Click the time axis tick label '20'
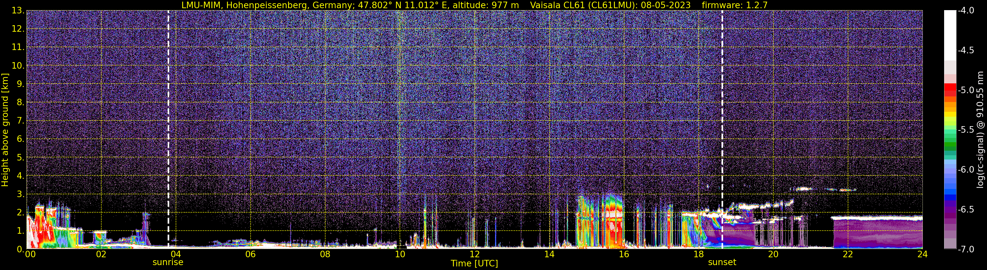Viewport: 987px width, 270px height. 773,254
